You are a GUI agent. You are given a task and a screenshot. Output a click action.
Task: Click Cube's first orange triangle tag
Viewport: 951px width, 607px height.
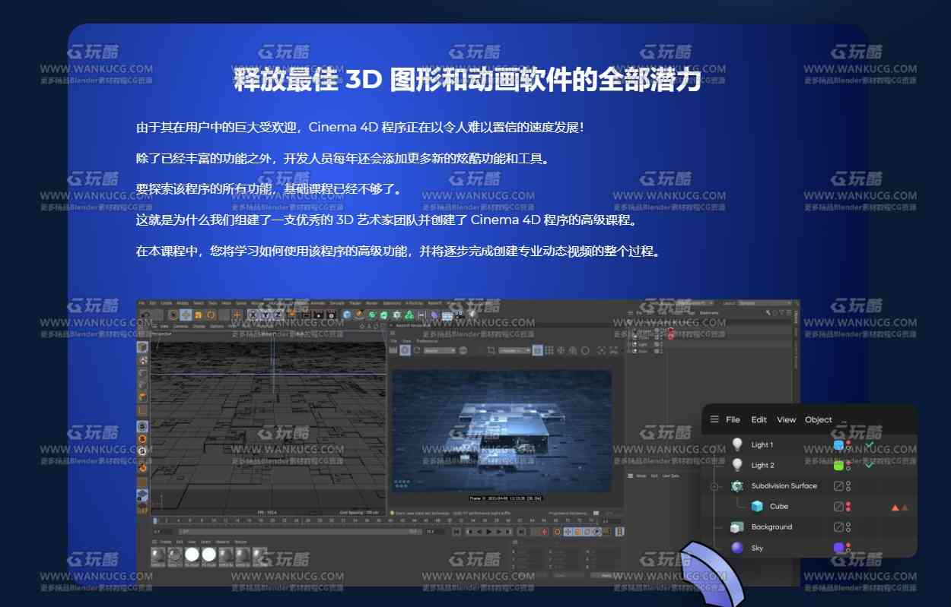click(x=895, y=507)
